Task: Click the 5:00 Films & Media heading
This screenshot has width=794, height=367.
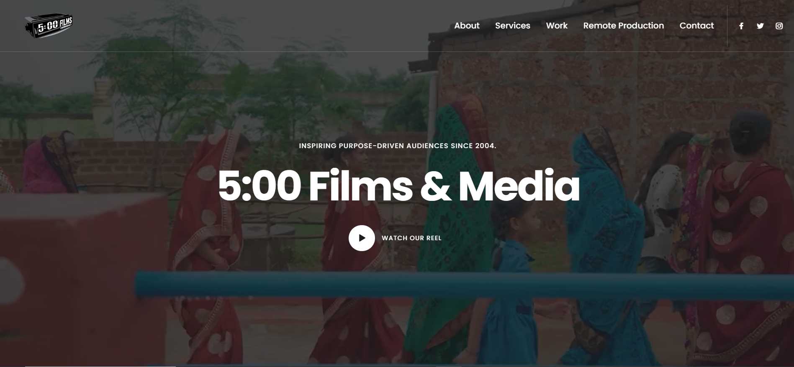Action: pos(398,186)
